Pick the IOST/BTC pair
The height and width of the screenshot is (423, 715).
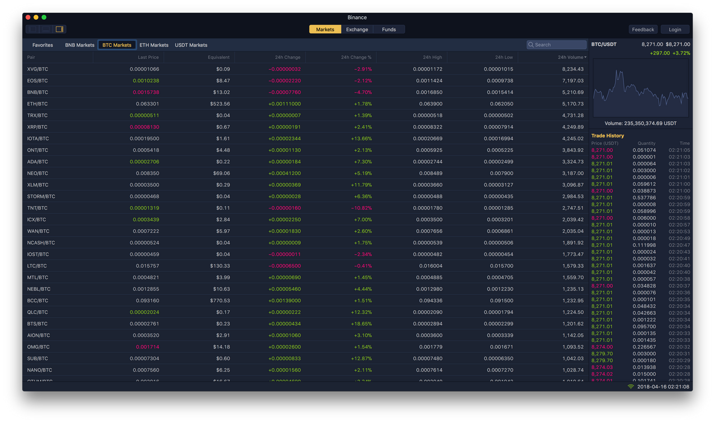pyautogui.click(x=306, y=254)
